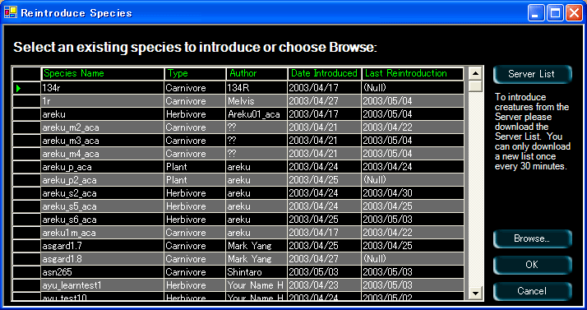Viewport: 587px width, 310px height.
Task: Select 'areku_p_aca' species name
Action: tap(103, 167)
